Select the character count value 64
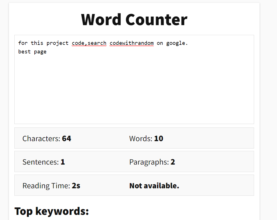Image resolution: width=277 pixels, height=220 pixels. point(66,139)
